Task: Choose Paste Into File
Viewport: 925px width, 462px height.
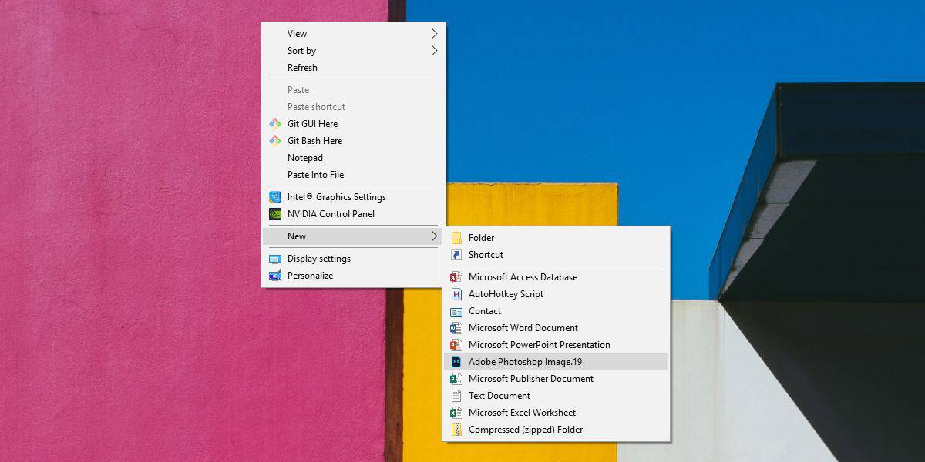Action: tap(353, 175)
